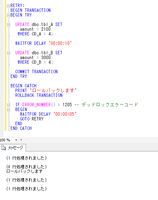Viewport: 158px width, 200px height.
Task: Collapse the BEGIN block under IF
Action: [8, 110]
